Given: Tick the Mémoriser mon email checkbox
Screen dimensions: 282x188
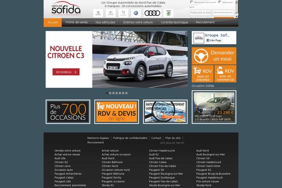Looking at the screenshot, I should [x=192, y=2].
